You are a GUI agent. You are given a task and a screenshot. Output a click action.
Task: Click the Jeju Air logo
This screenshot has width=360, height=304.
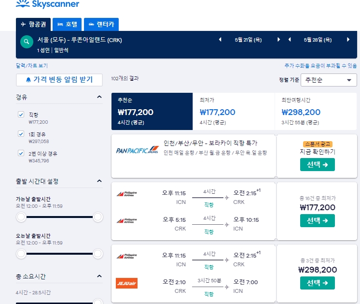[126, 283]
